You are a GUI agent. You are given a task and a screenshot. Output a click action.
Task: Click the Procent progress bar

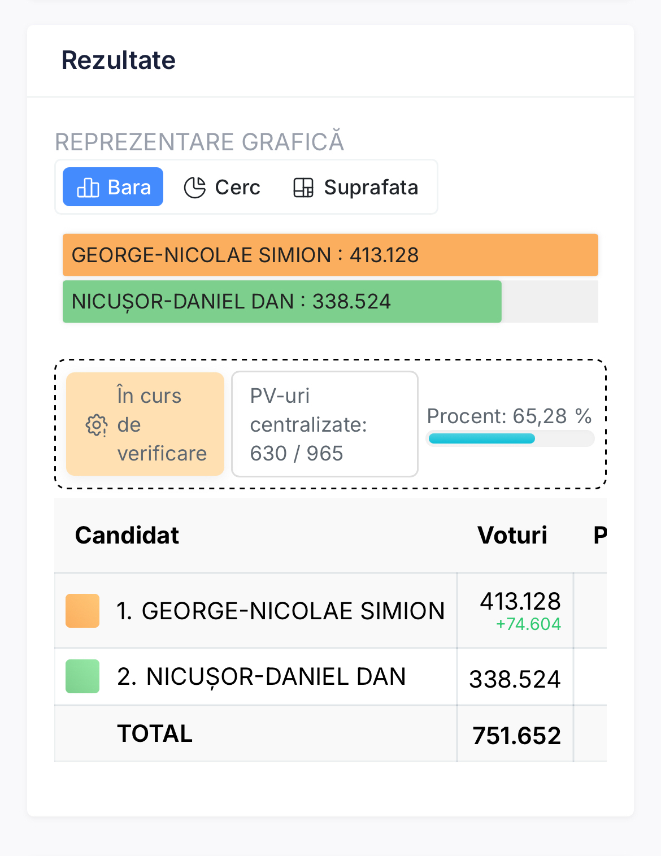(510, 438)
